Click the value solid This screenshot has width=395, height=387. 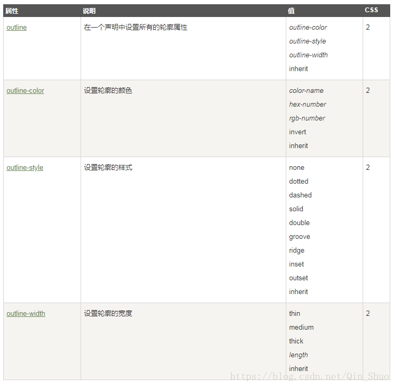(296, 209)
